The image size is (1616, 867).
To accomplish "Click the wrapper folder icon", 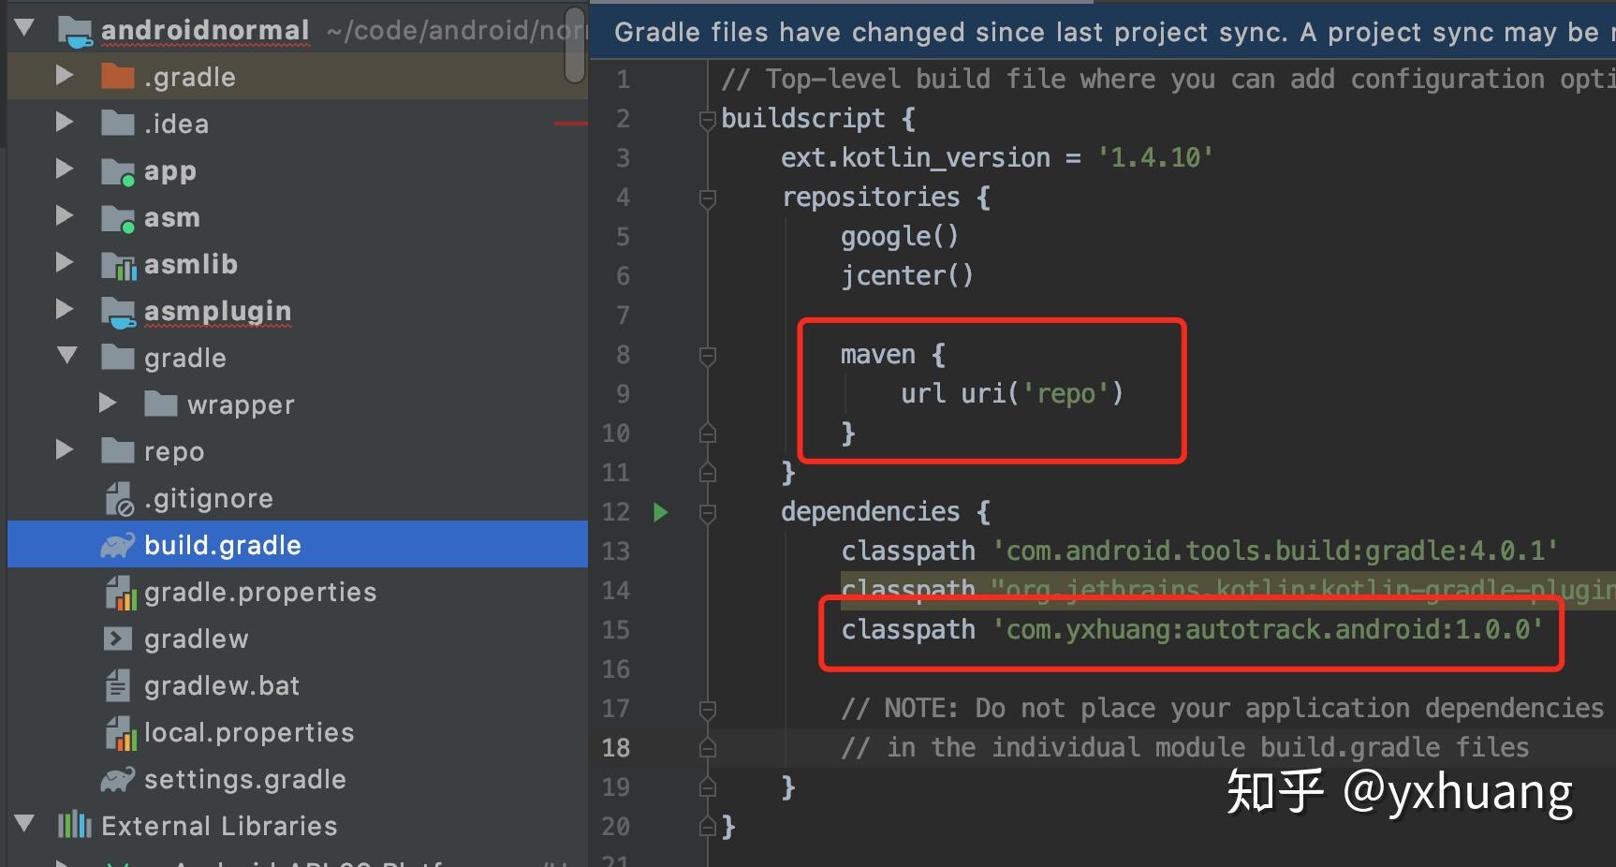I will 161,404.
